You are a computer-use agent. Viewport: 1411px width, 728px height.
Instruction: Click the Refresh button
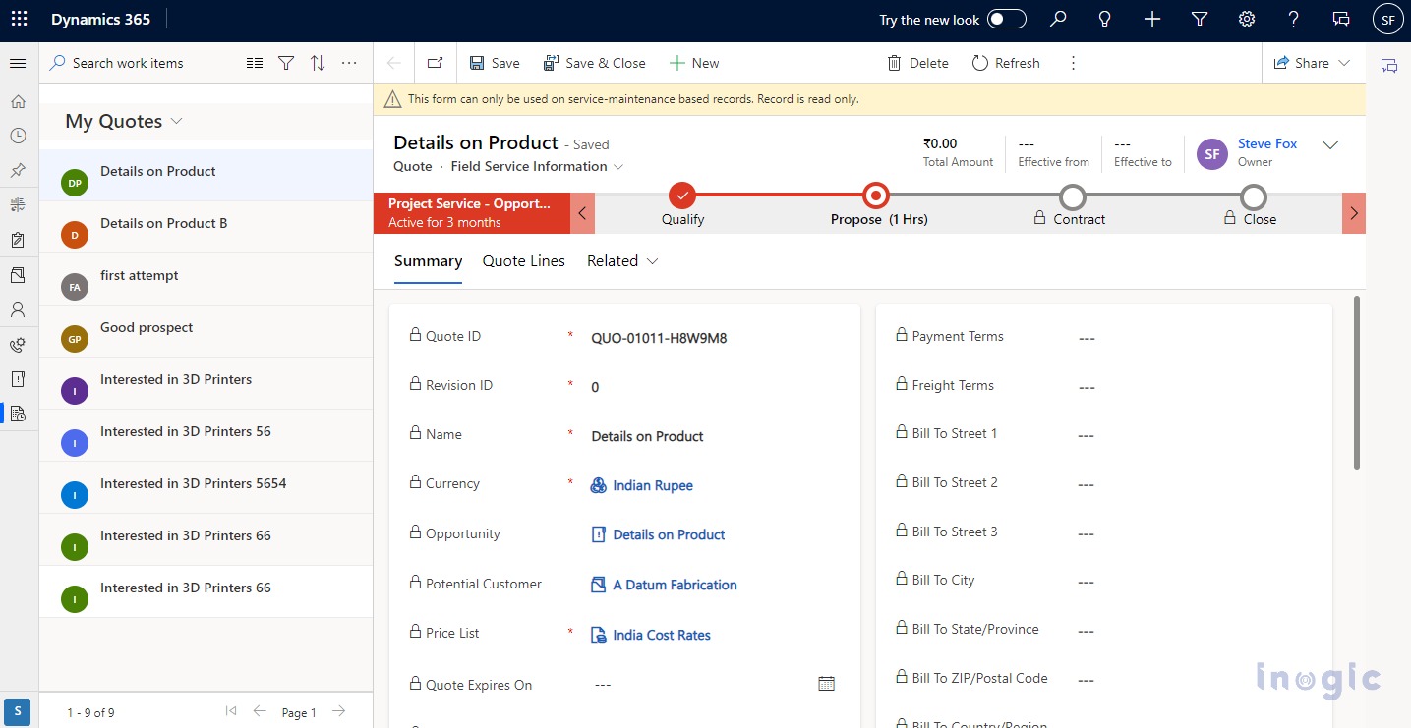pos(1006,63)
